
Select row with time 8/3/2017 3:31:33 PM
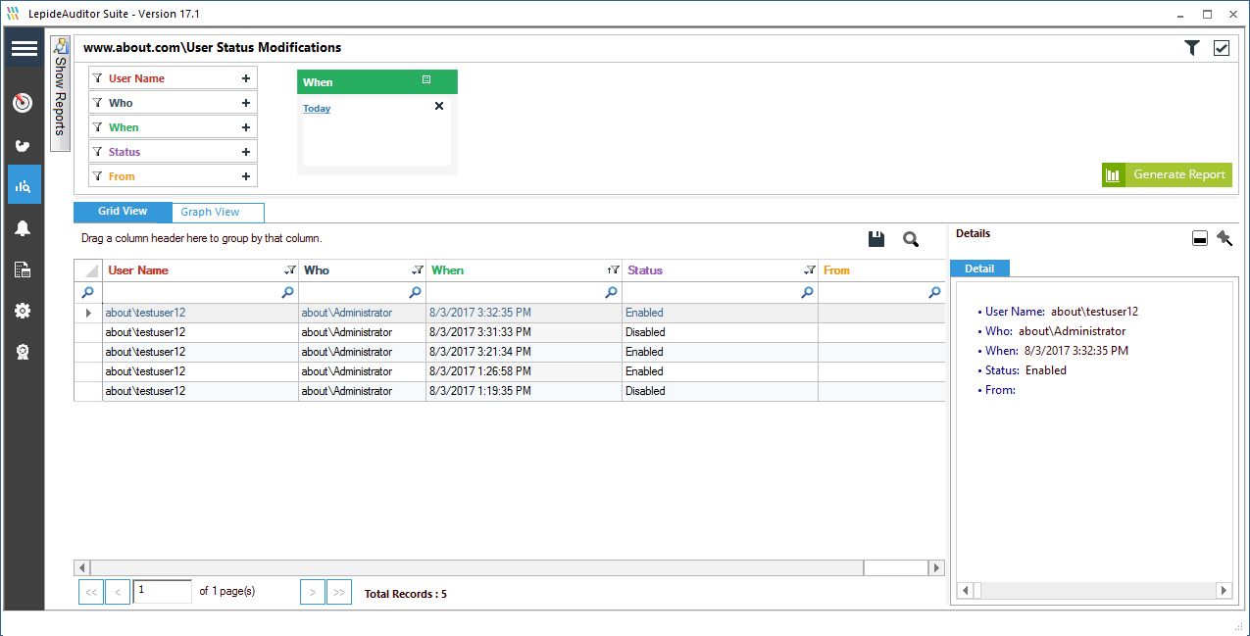[510, 332]
